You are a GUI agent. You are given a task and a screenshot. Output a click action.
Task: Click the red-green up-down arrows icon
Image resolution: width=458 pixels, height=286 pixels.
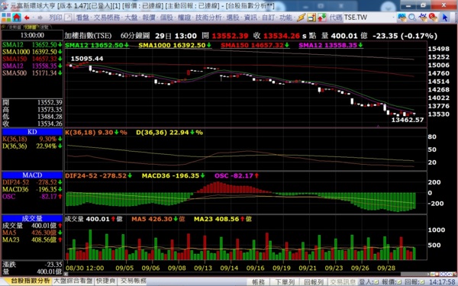point(322,18)
